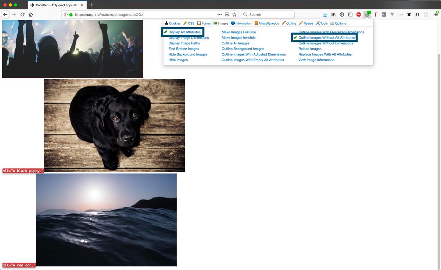Open the Firefox hamburger menu

[x=436, y=14]
